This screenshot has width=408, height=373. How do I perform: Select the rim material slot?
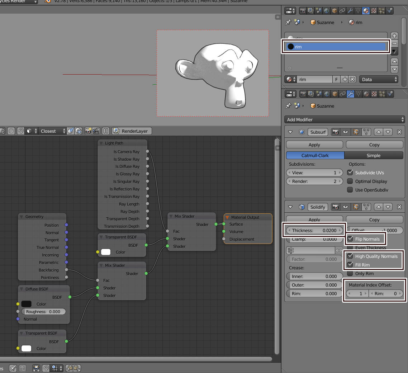pos(336,47)
